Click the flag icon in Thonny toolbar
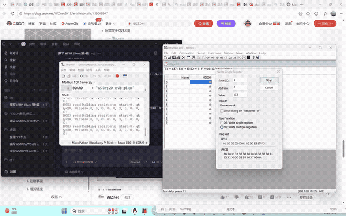 [125, 76]
